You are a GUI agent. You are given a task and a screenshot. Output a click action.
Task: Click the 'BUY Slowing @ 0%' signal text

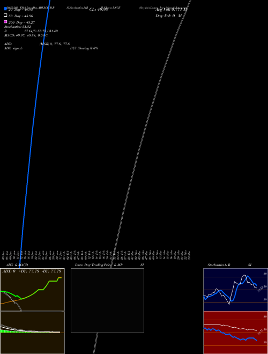[84, 48]
